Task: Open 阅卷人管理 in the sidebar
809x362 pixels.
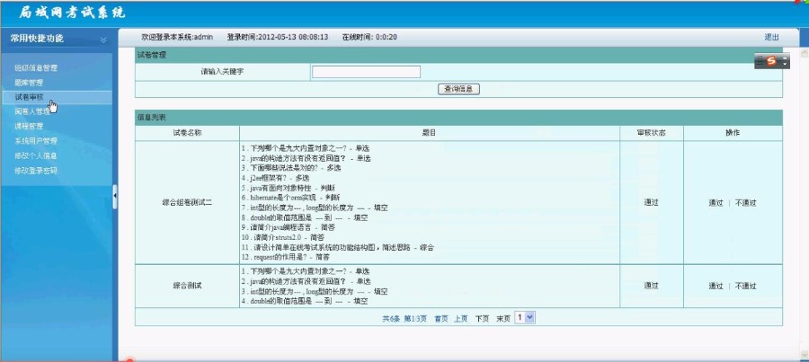Action: (32, 111)
